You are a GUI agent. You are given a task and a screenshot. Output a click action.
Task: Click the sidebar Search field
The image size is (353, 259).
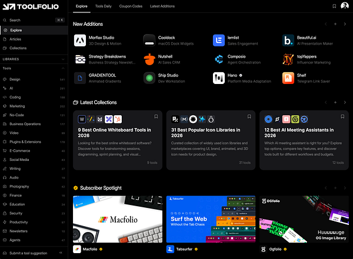[x=34, y=20]
